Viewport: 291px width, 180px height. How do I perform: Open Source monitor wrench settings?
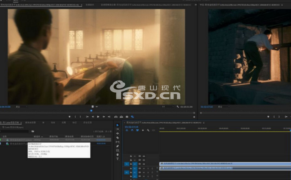(178, 107)
